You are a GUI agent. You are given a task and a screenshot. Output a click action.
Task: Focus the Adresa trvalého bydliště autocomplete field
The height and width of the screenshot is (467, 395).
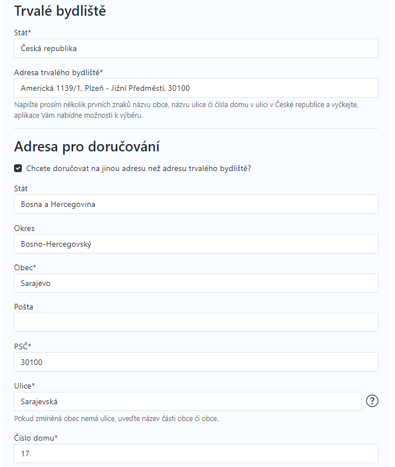pyautogui.click(x=196, y=88)
